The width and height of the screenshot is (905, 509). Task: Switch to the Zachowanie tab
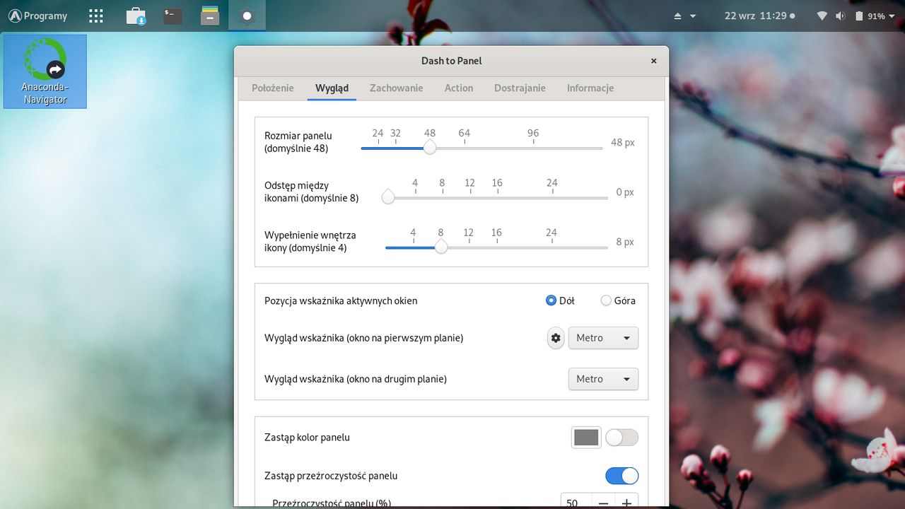396,88
